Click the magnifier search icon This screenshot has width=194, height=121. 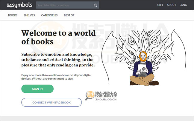pos(95,5)
